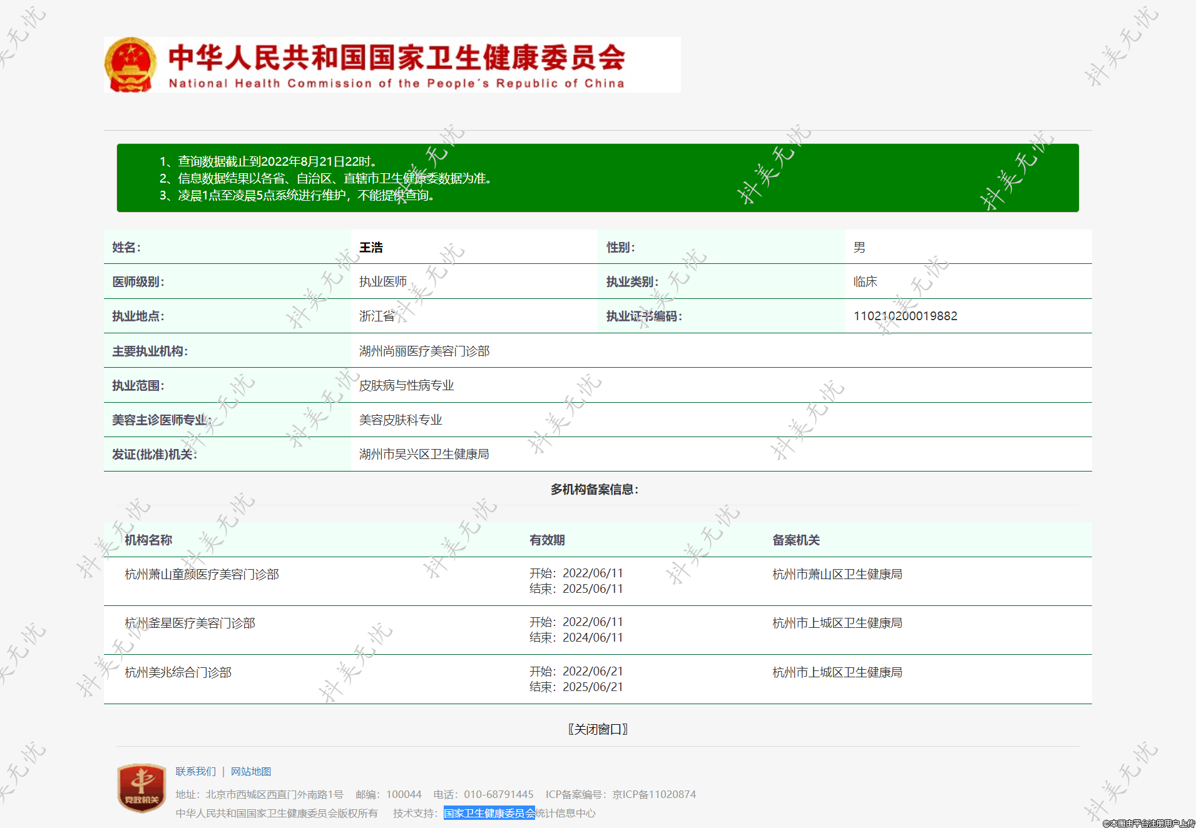Click the 备案机关 column header
1196x828 pixels.
point(795,540)
